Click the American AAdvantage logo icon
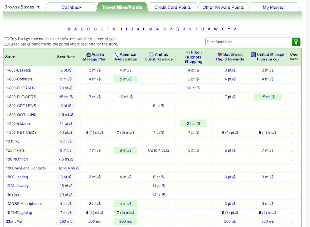Viewport: 310px width, 227px height. point(116,55)
